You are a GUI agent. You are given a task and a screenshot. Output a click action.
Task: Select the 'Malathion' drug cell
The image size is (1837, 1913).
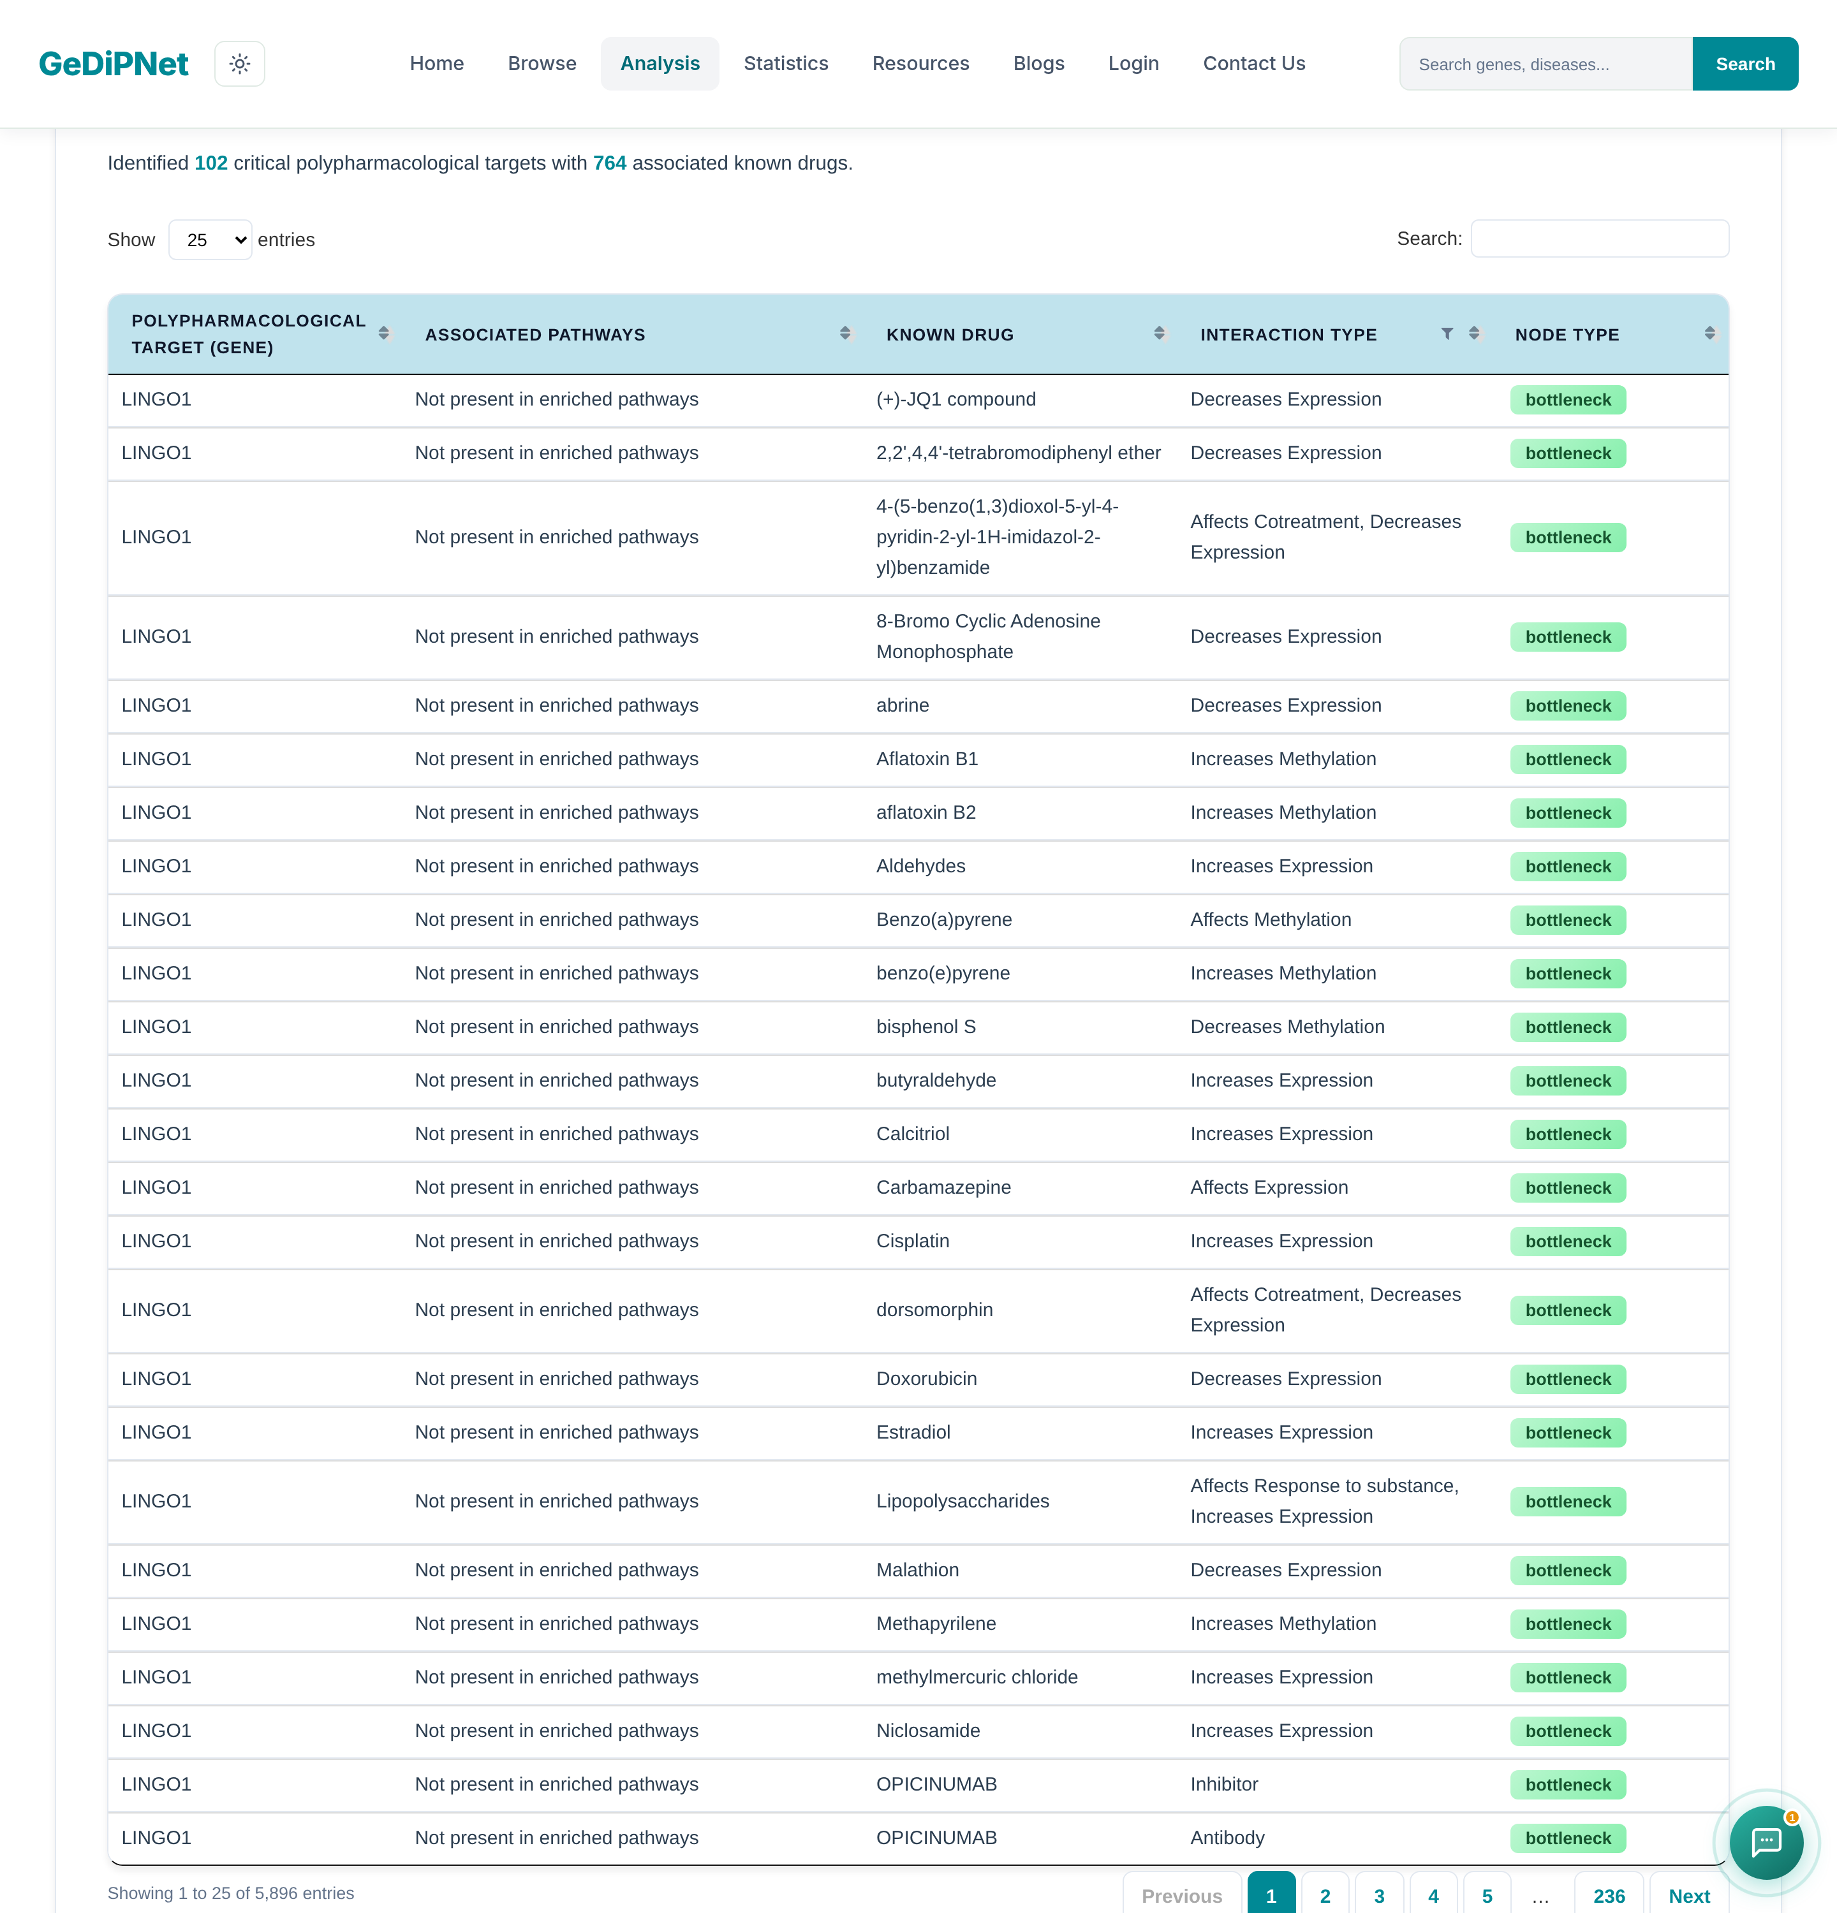pos(917,1571)
